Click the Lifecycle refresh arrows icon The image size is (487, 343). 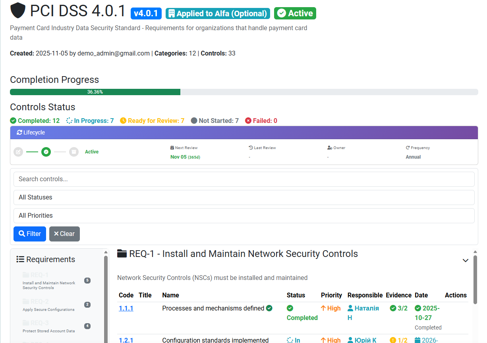pyautogui.click(x=19, y=132)
